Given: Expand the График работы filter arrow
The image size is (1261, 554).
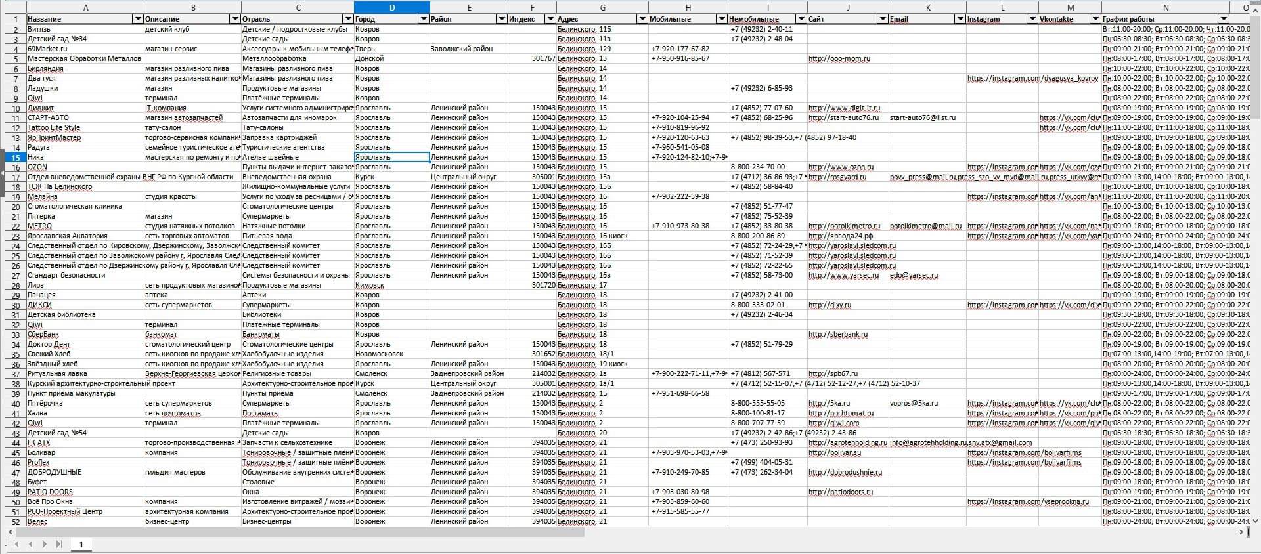Looking at the screenshot, I should tap(1223, 19).
